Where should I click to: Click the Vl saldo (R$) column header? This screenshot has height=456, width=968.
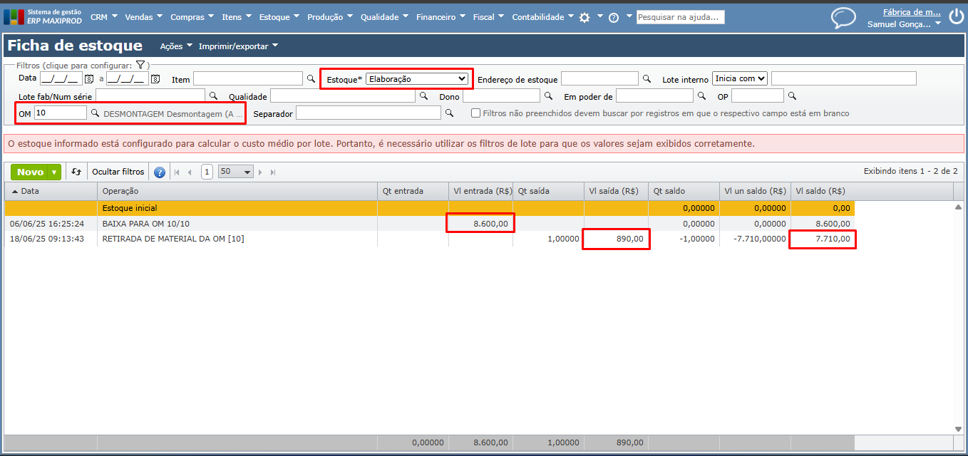(823, 191)
